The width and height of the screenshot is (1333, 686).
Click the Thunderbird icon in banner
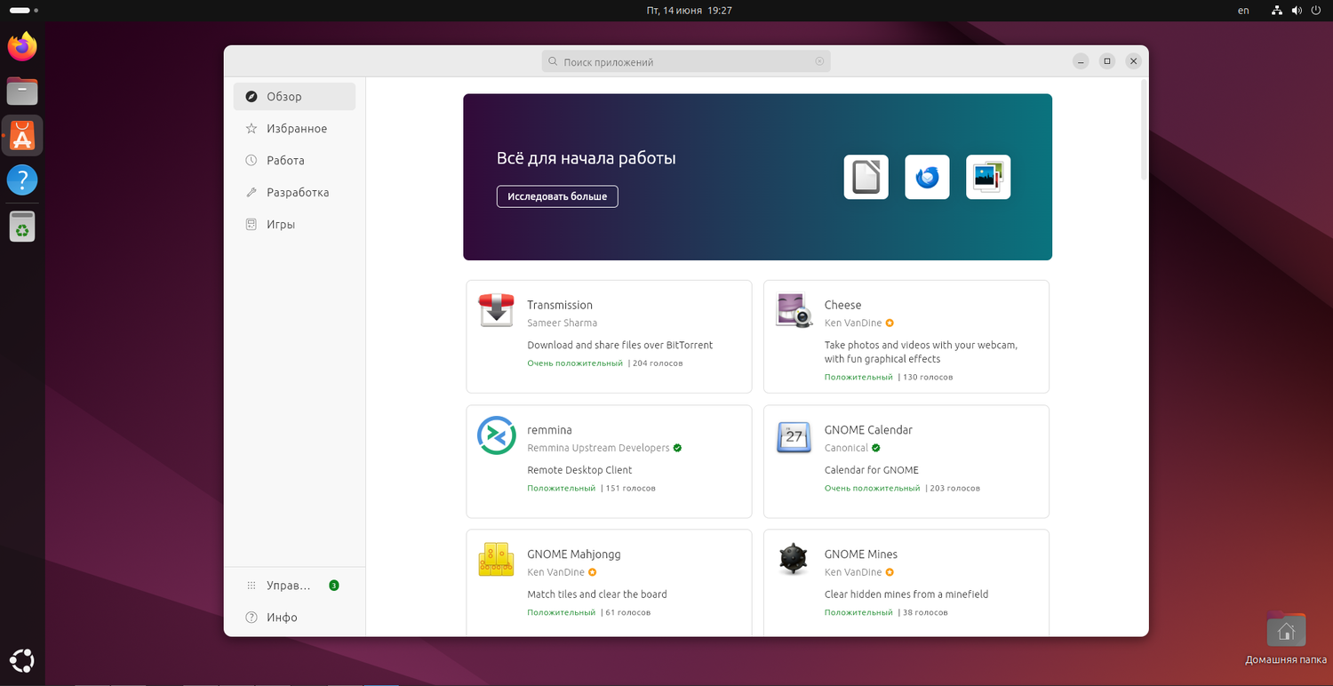coord(927,177)
